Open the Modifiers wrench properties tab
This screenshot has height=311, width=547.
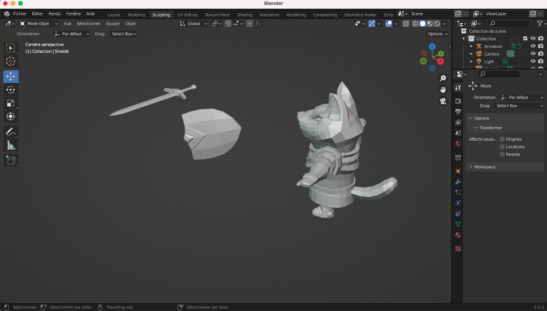458,182
